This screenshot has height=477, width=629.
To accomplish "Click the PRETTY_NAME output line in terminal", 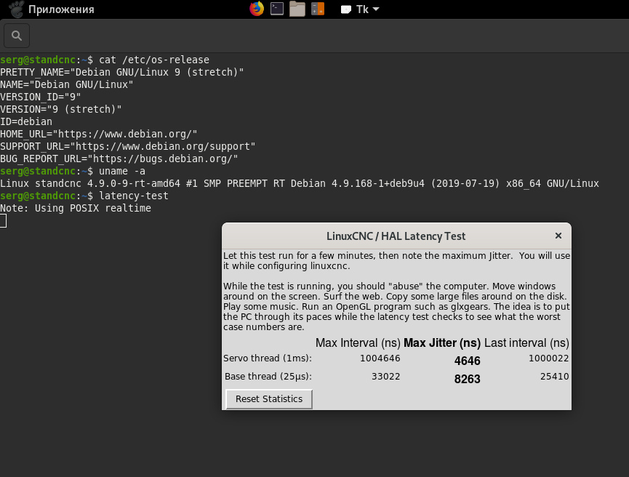I will point(122,72).
